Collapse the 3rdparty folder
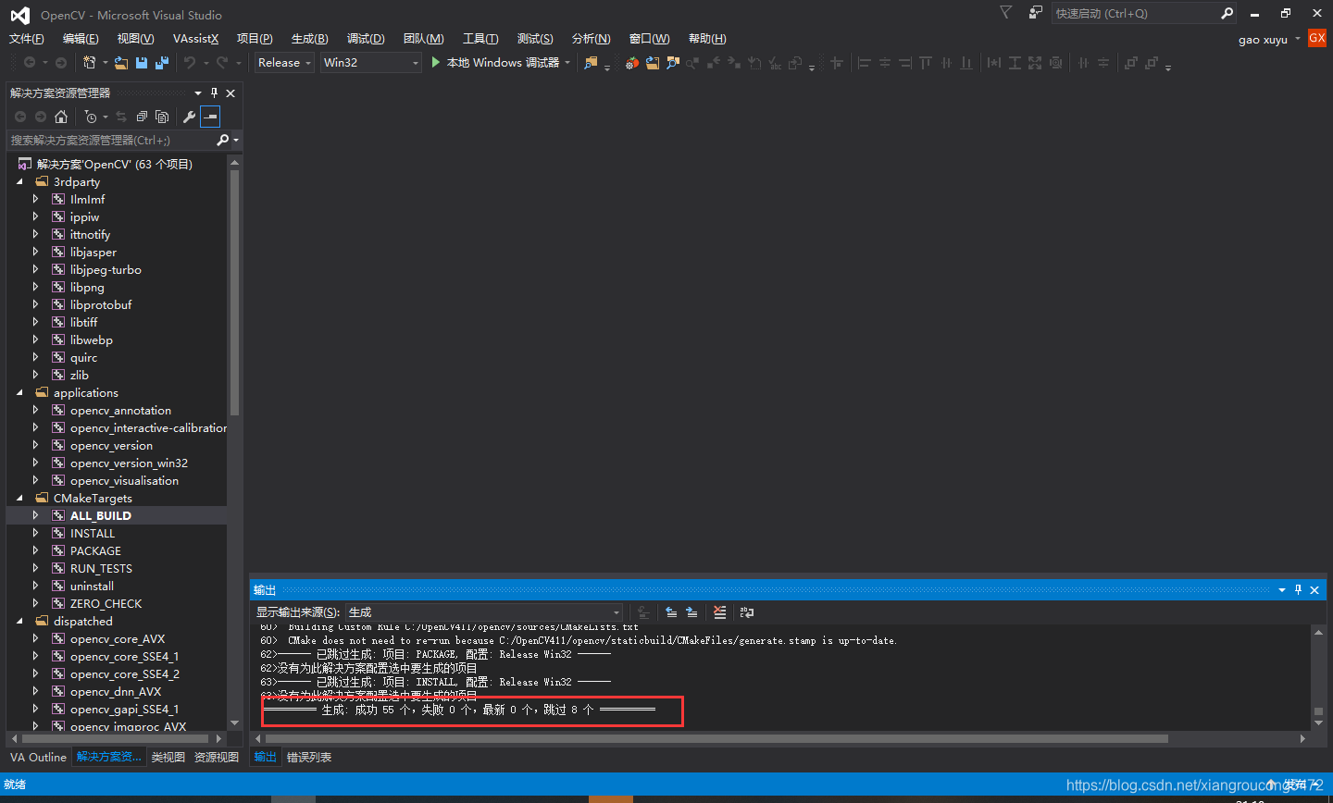Screen dimensions: 1333x803 tap(20, 182)
